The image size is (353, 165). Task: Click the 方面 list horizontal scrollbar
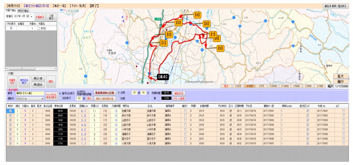click(x=31, y=68)
